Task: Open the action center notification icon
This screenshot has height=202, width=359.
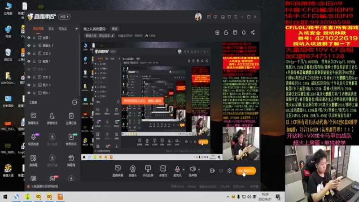Action: click(278, 197)
